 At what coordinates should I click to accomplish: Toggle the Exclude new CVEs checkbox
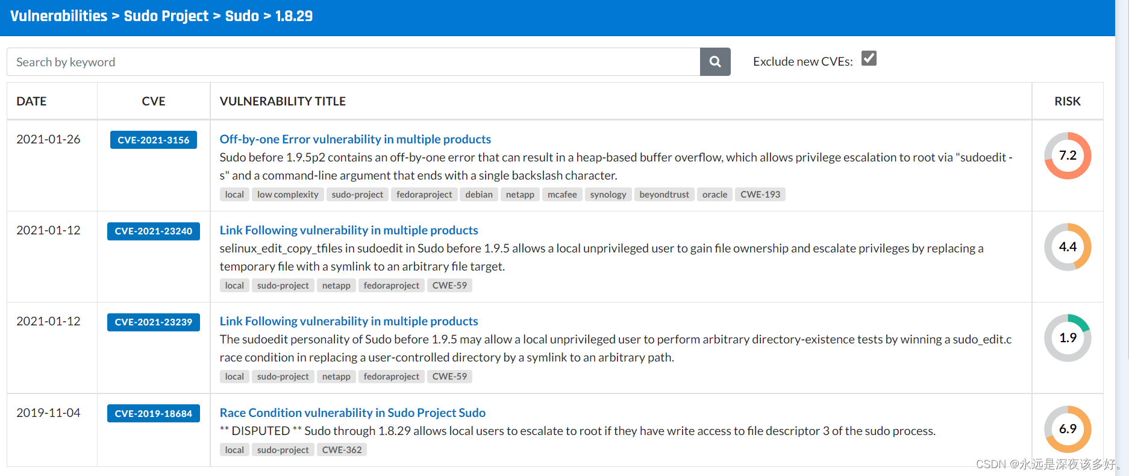coord(869,58)
